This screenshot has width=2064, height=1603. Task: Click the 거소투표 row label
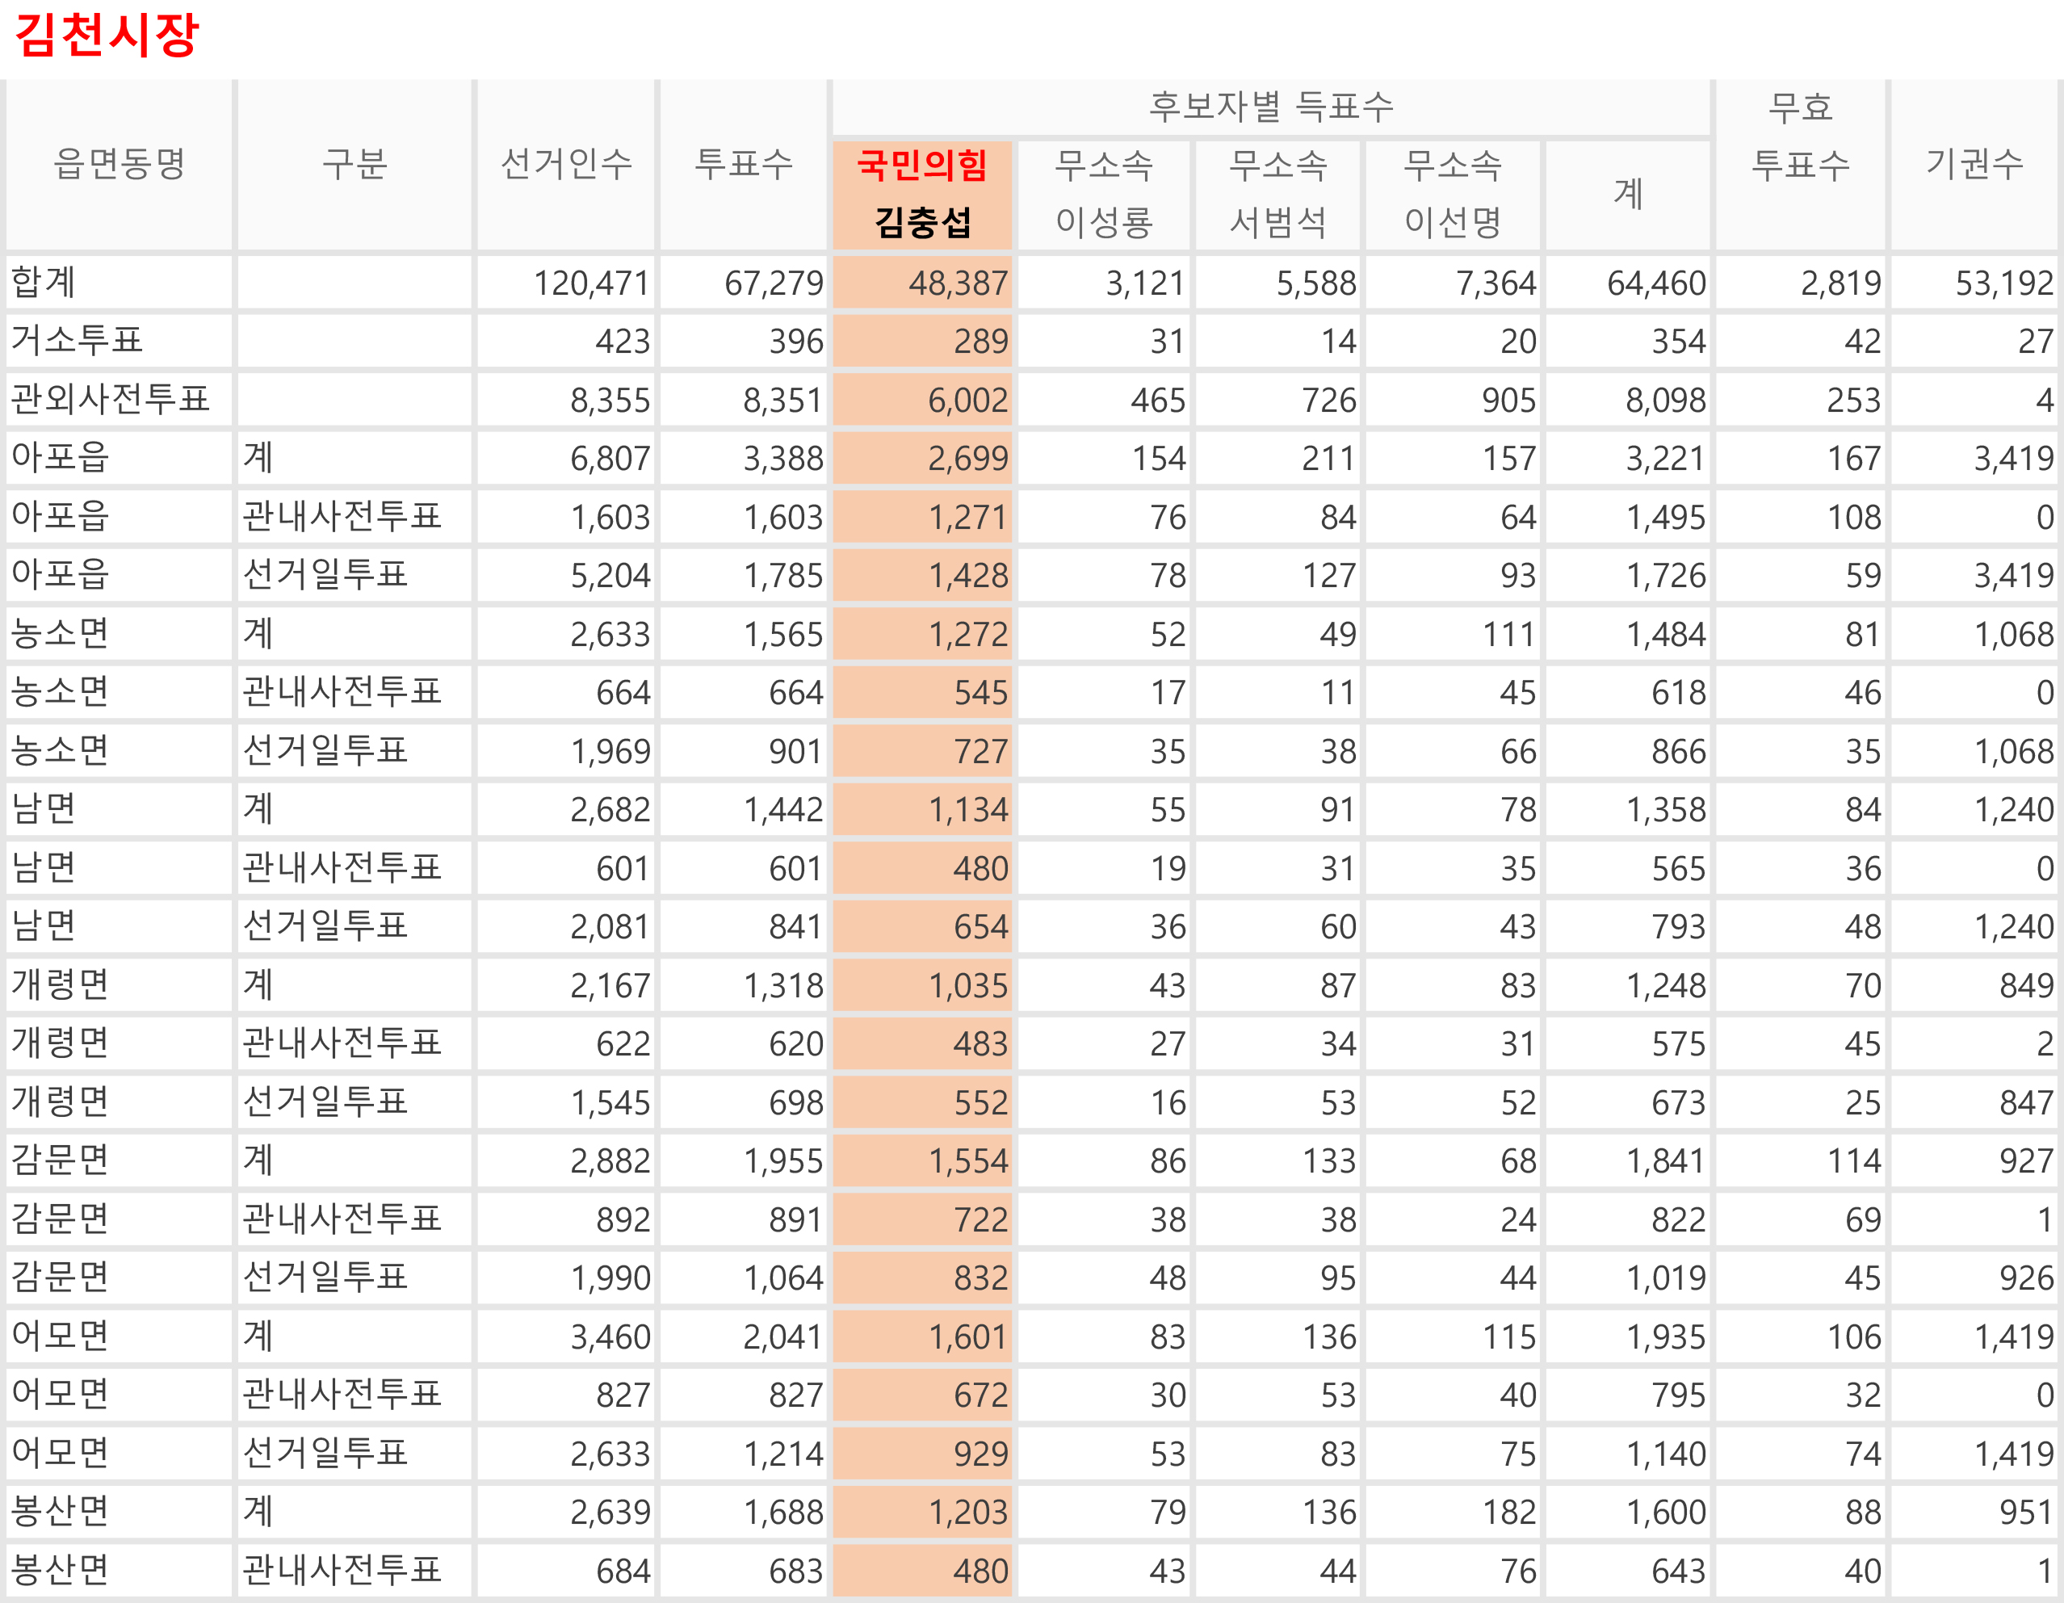click(77, 340)
